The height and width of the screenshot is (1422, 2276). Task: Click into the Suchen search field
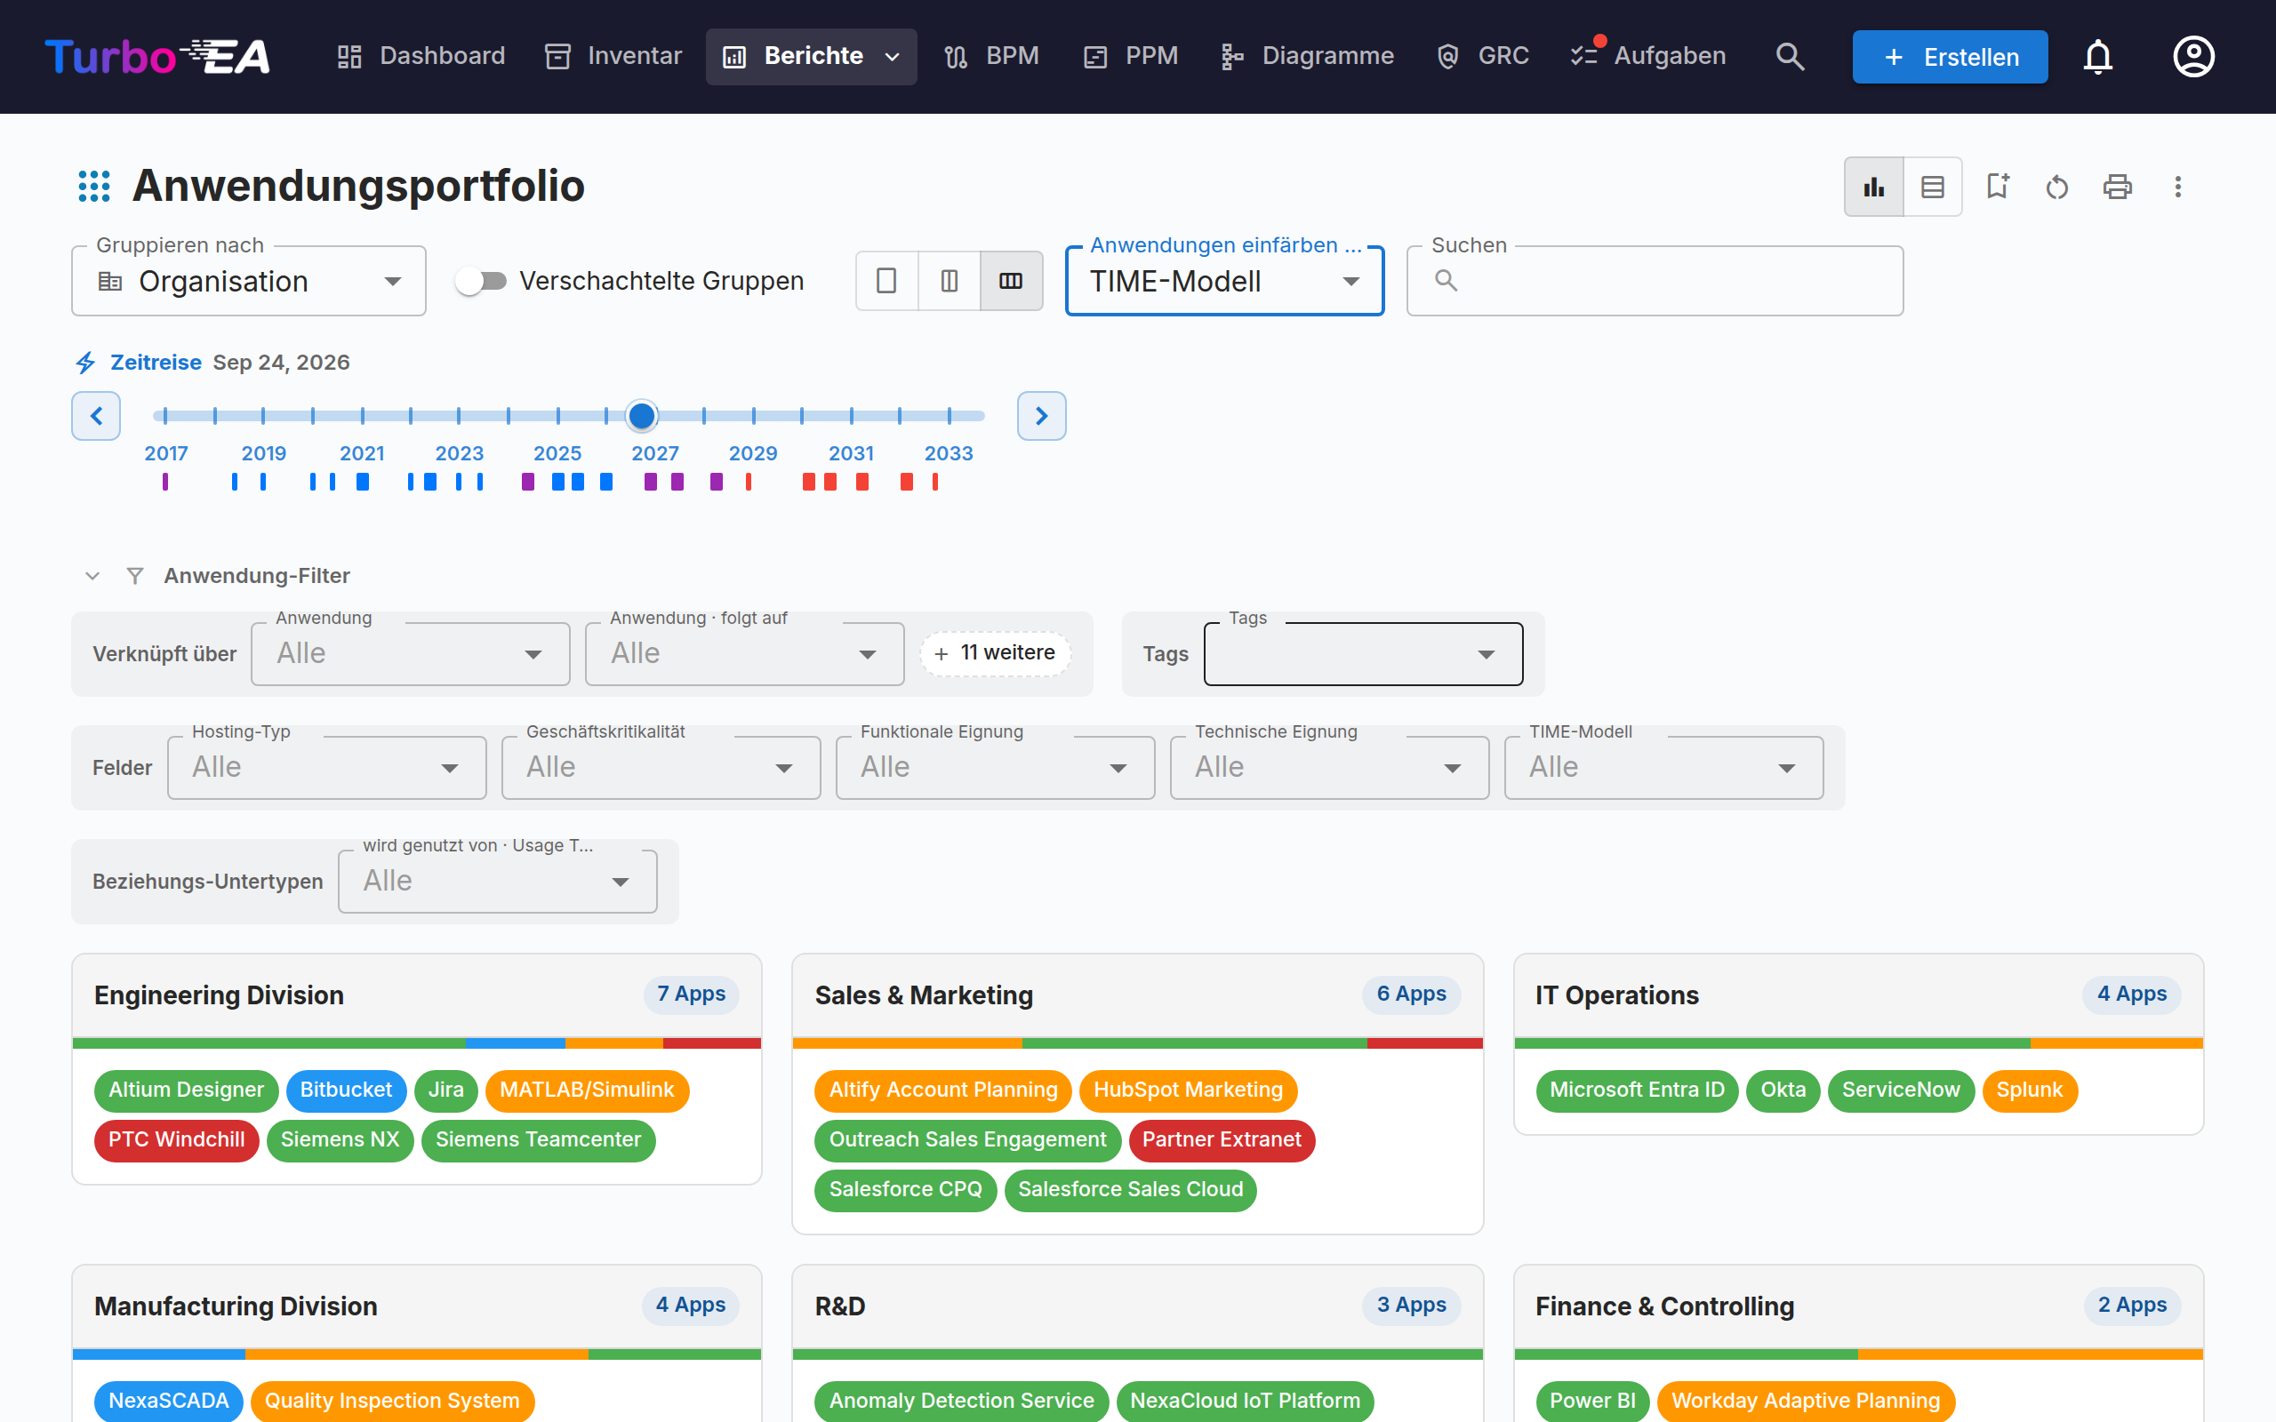tap(1655, 281)
